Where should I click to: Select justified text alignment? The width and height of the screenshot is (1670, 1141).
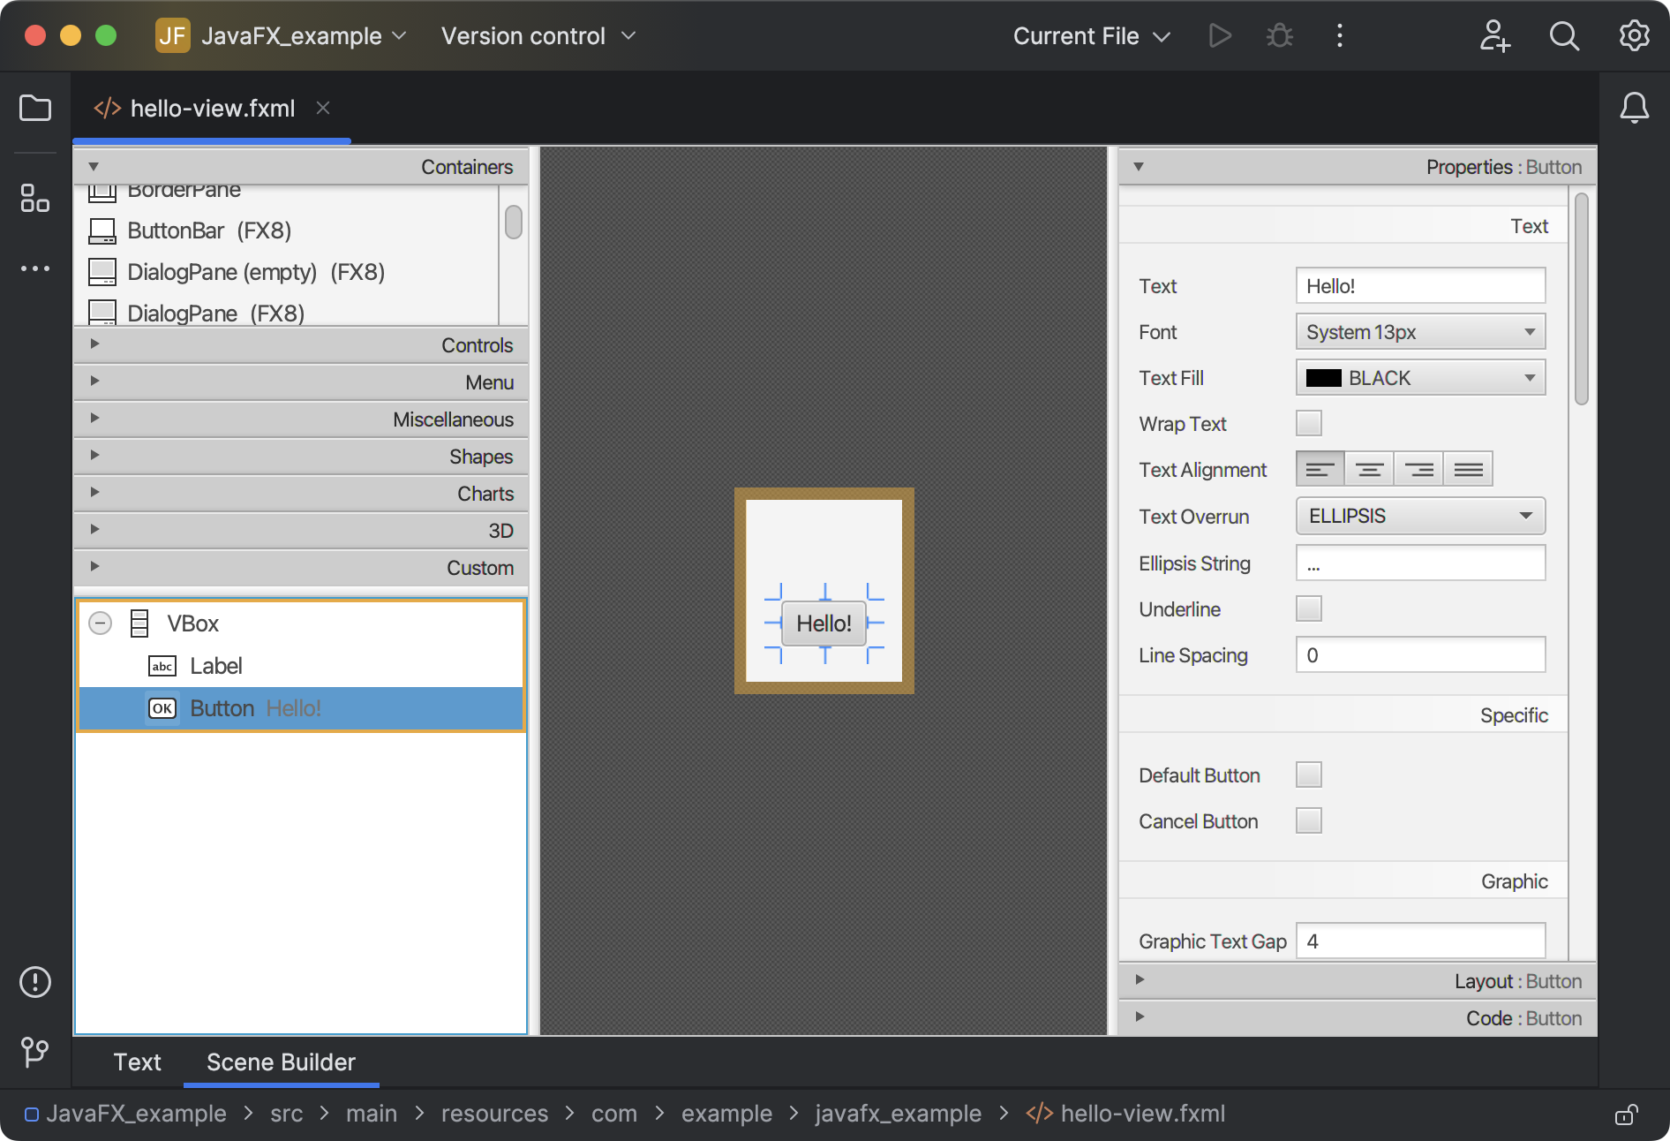pyautogui.click(x=1467, y=469)
